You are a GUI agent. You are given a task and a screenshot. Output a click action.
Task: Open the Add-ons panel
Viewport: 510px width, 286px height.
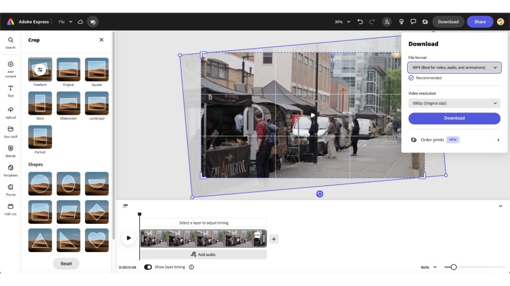point(10,209)
